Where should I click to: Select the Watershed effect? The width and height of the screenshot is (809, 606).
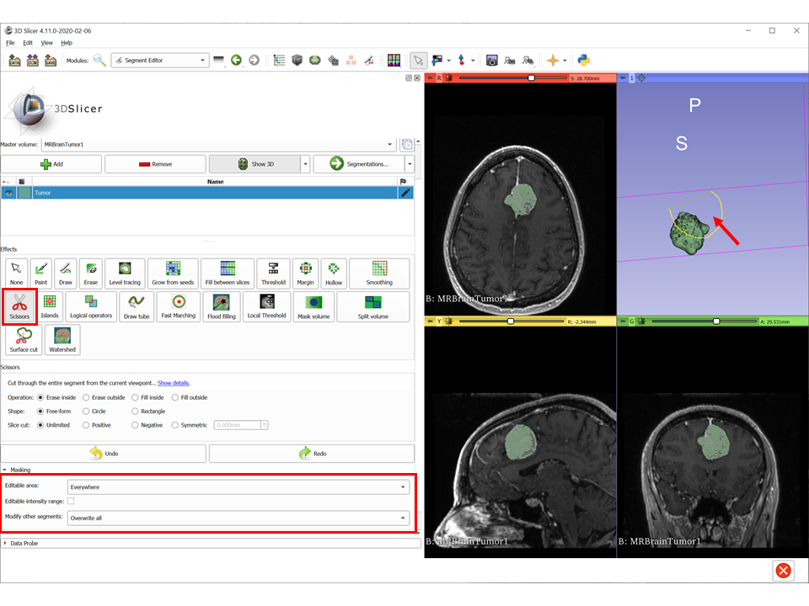click(x=62, y=340)
